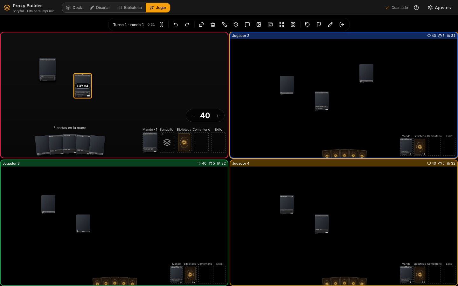The width and height of the screenshot is (458, 286).
Task: Click the Jugador 4 name label
Action: tap(241, 163)
